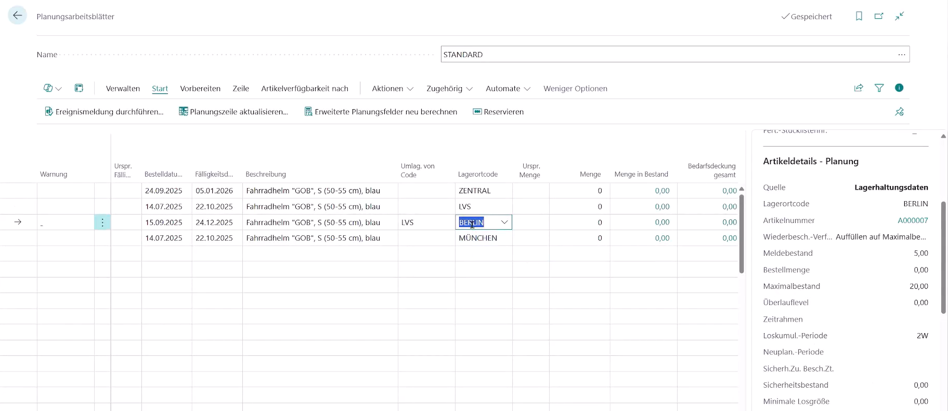The image size is (948, 411).
Task: Open row options three-dot menu
Action: point(102,222)
